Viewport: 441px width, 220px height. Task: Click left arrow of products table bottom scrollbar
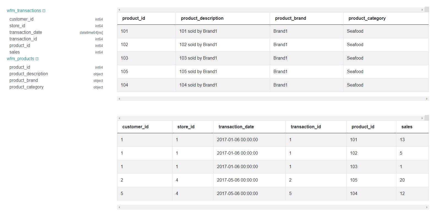coord(119,99)
